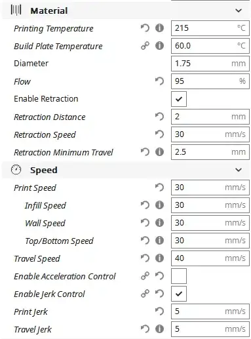Revert the Retraction Distance value
This screenshot has width=251, height=339.
(159, 117)
